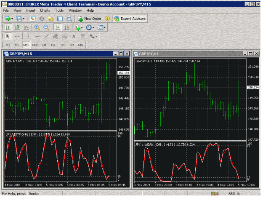Select the arrow Cursor tool
The image size is (263, 198).
[x=8, y=36]
